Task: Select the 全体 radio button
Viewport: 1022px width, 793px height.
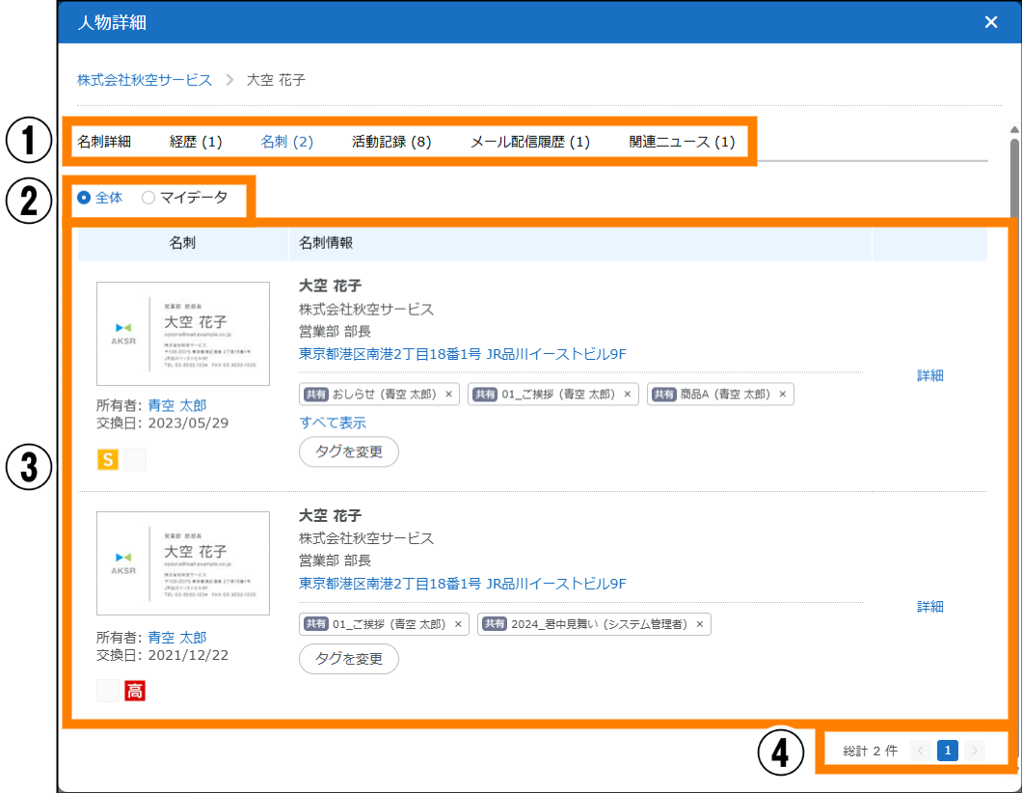Action: click(85, 198)
